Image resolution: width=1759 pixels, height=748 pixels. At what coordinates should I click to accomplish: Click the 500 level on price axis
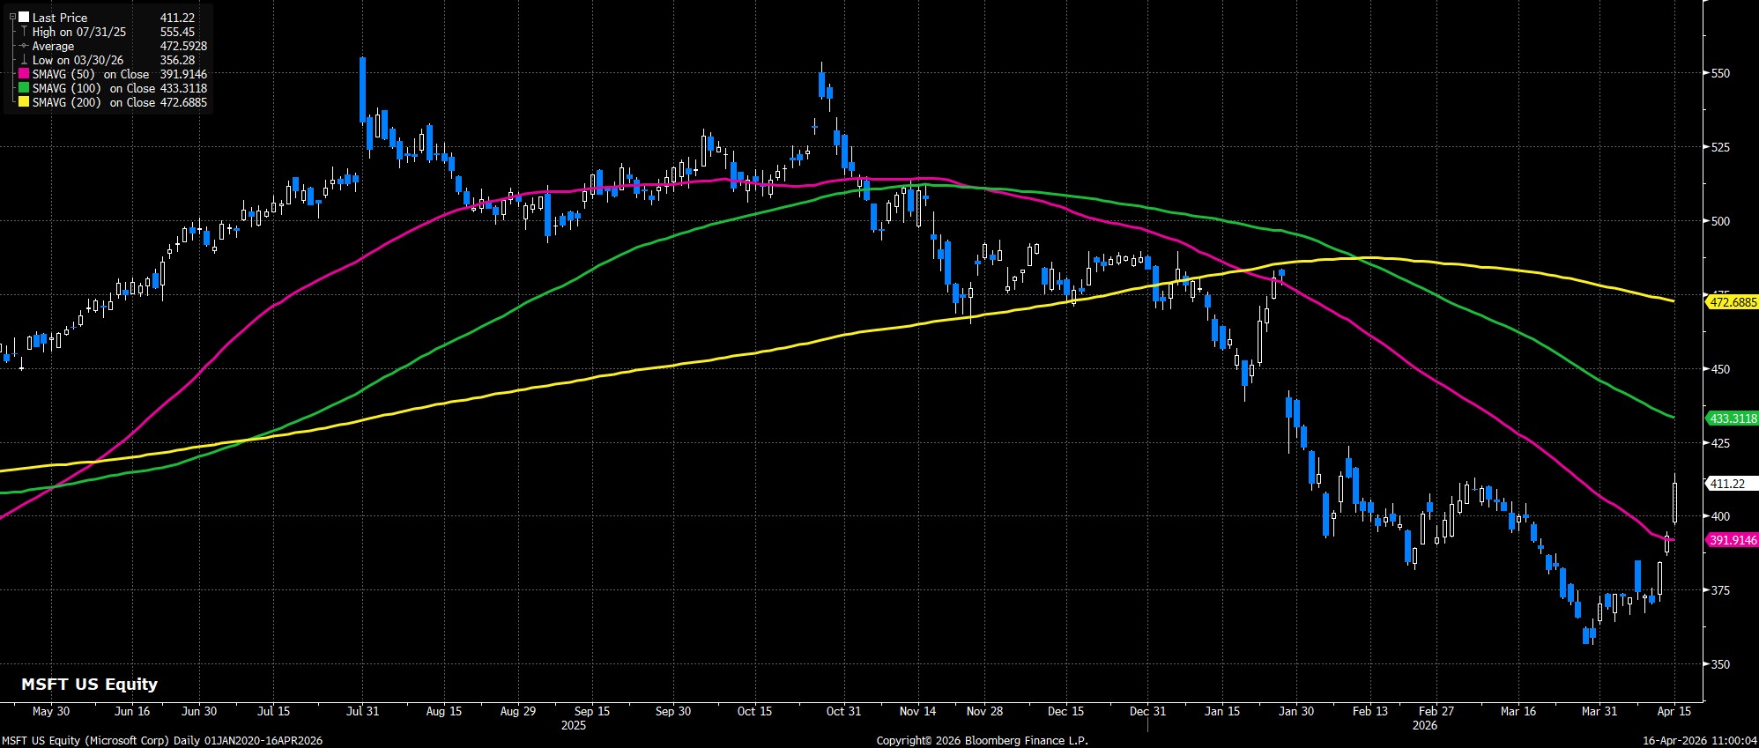tap(1719, 221)
